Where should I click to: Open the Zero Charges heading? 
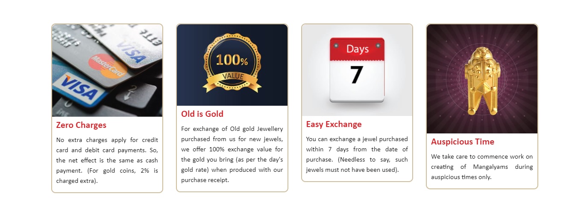click(x=81, y=125)
